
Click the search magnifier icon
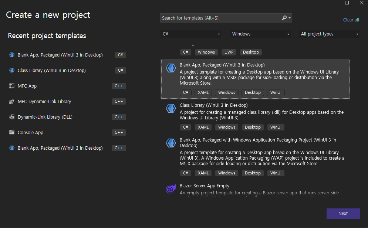point(284,18)
